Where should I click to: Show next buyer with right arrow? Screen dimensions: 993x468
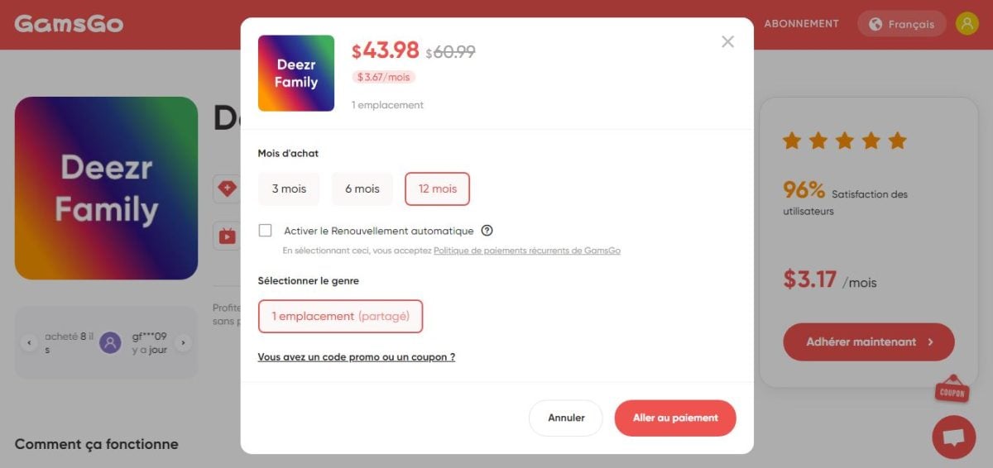(x=184, y=342)
